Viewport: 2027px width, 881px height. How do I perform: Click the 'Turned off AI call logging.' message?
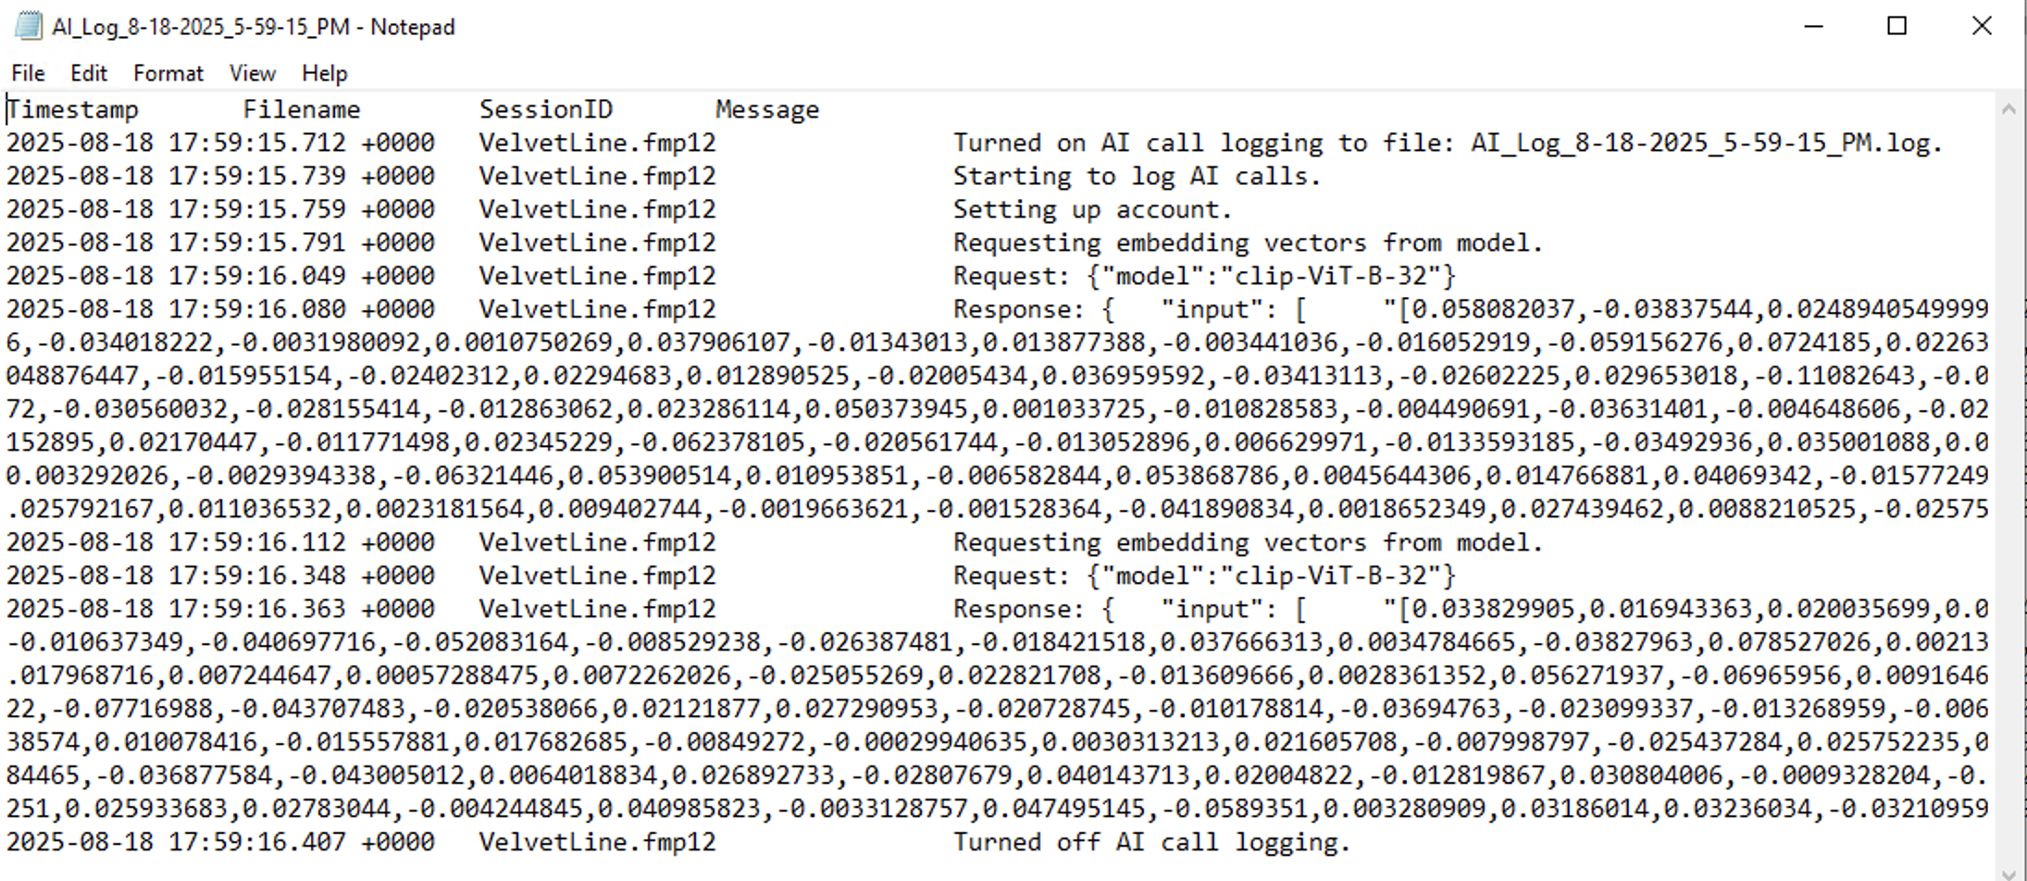click(1151, 843)
